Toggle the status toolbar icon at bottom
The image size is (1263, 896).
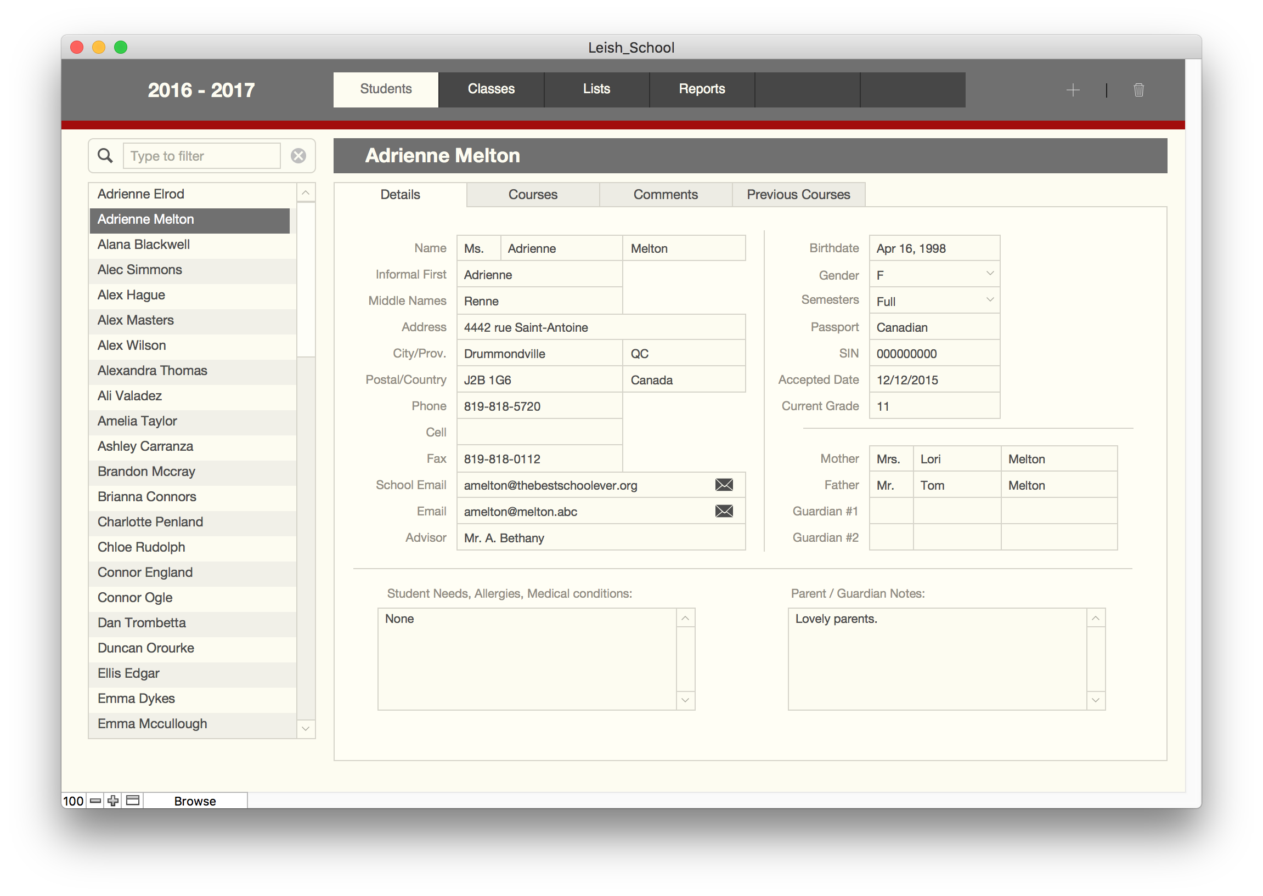pyautogui.click(x=133, y=801)
